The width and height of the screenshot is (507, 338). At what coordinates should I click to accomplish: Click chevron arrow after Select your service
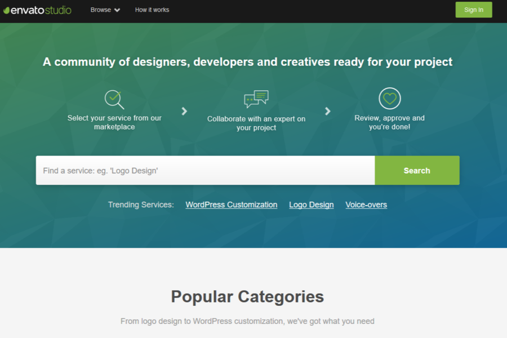pos(184,112)
